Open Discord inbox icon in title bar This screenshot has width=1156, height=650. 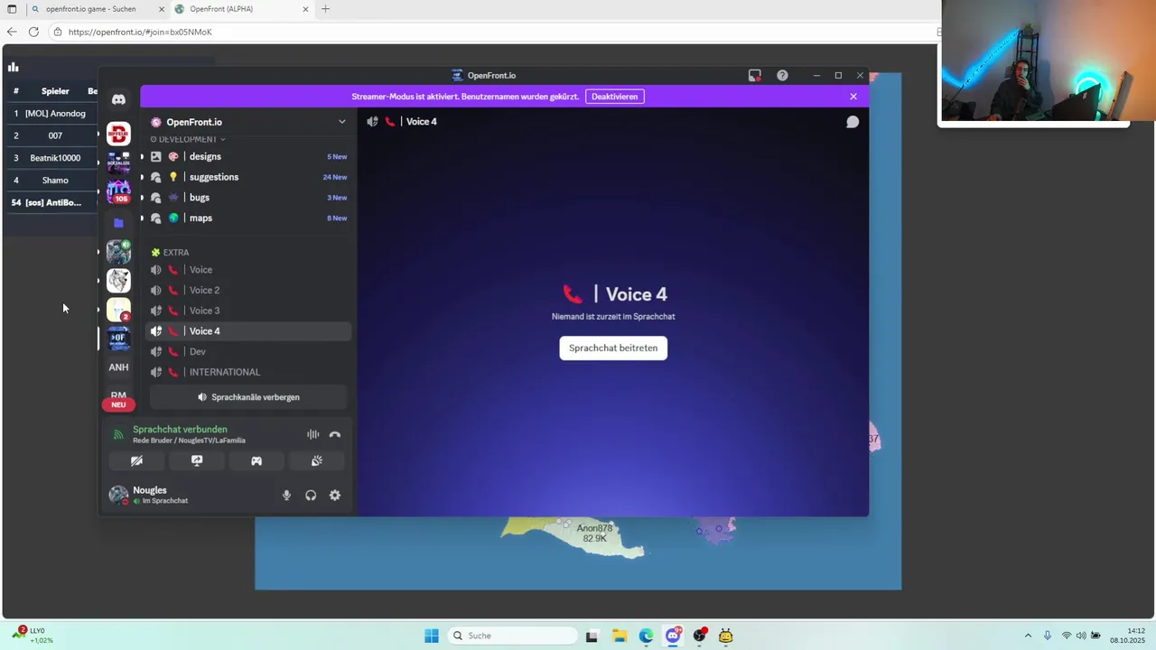click(x=755, y=76)
